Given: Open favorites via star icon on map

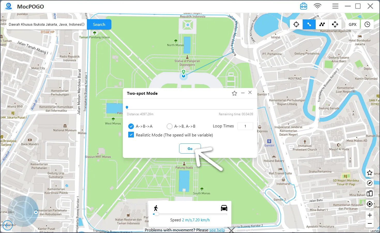Looking at the screenshot, I should pyautogui.click(x=369, y=173).
